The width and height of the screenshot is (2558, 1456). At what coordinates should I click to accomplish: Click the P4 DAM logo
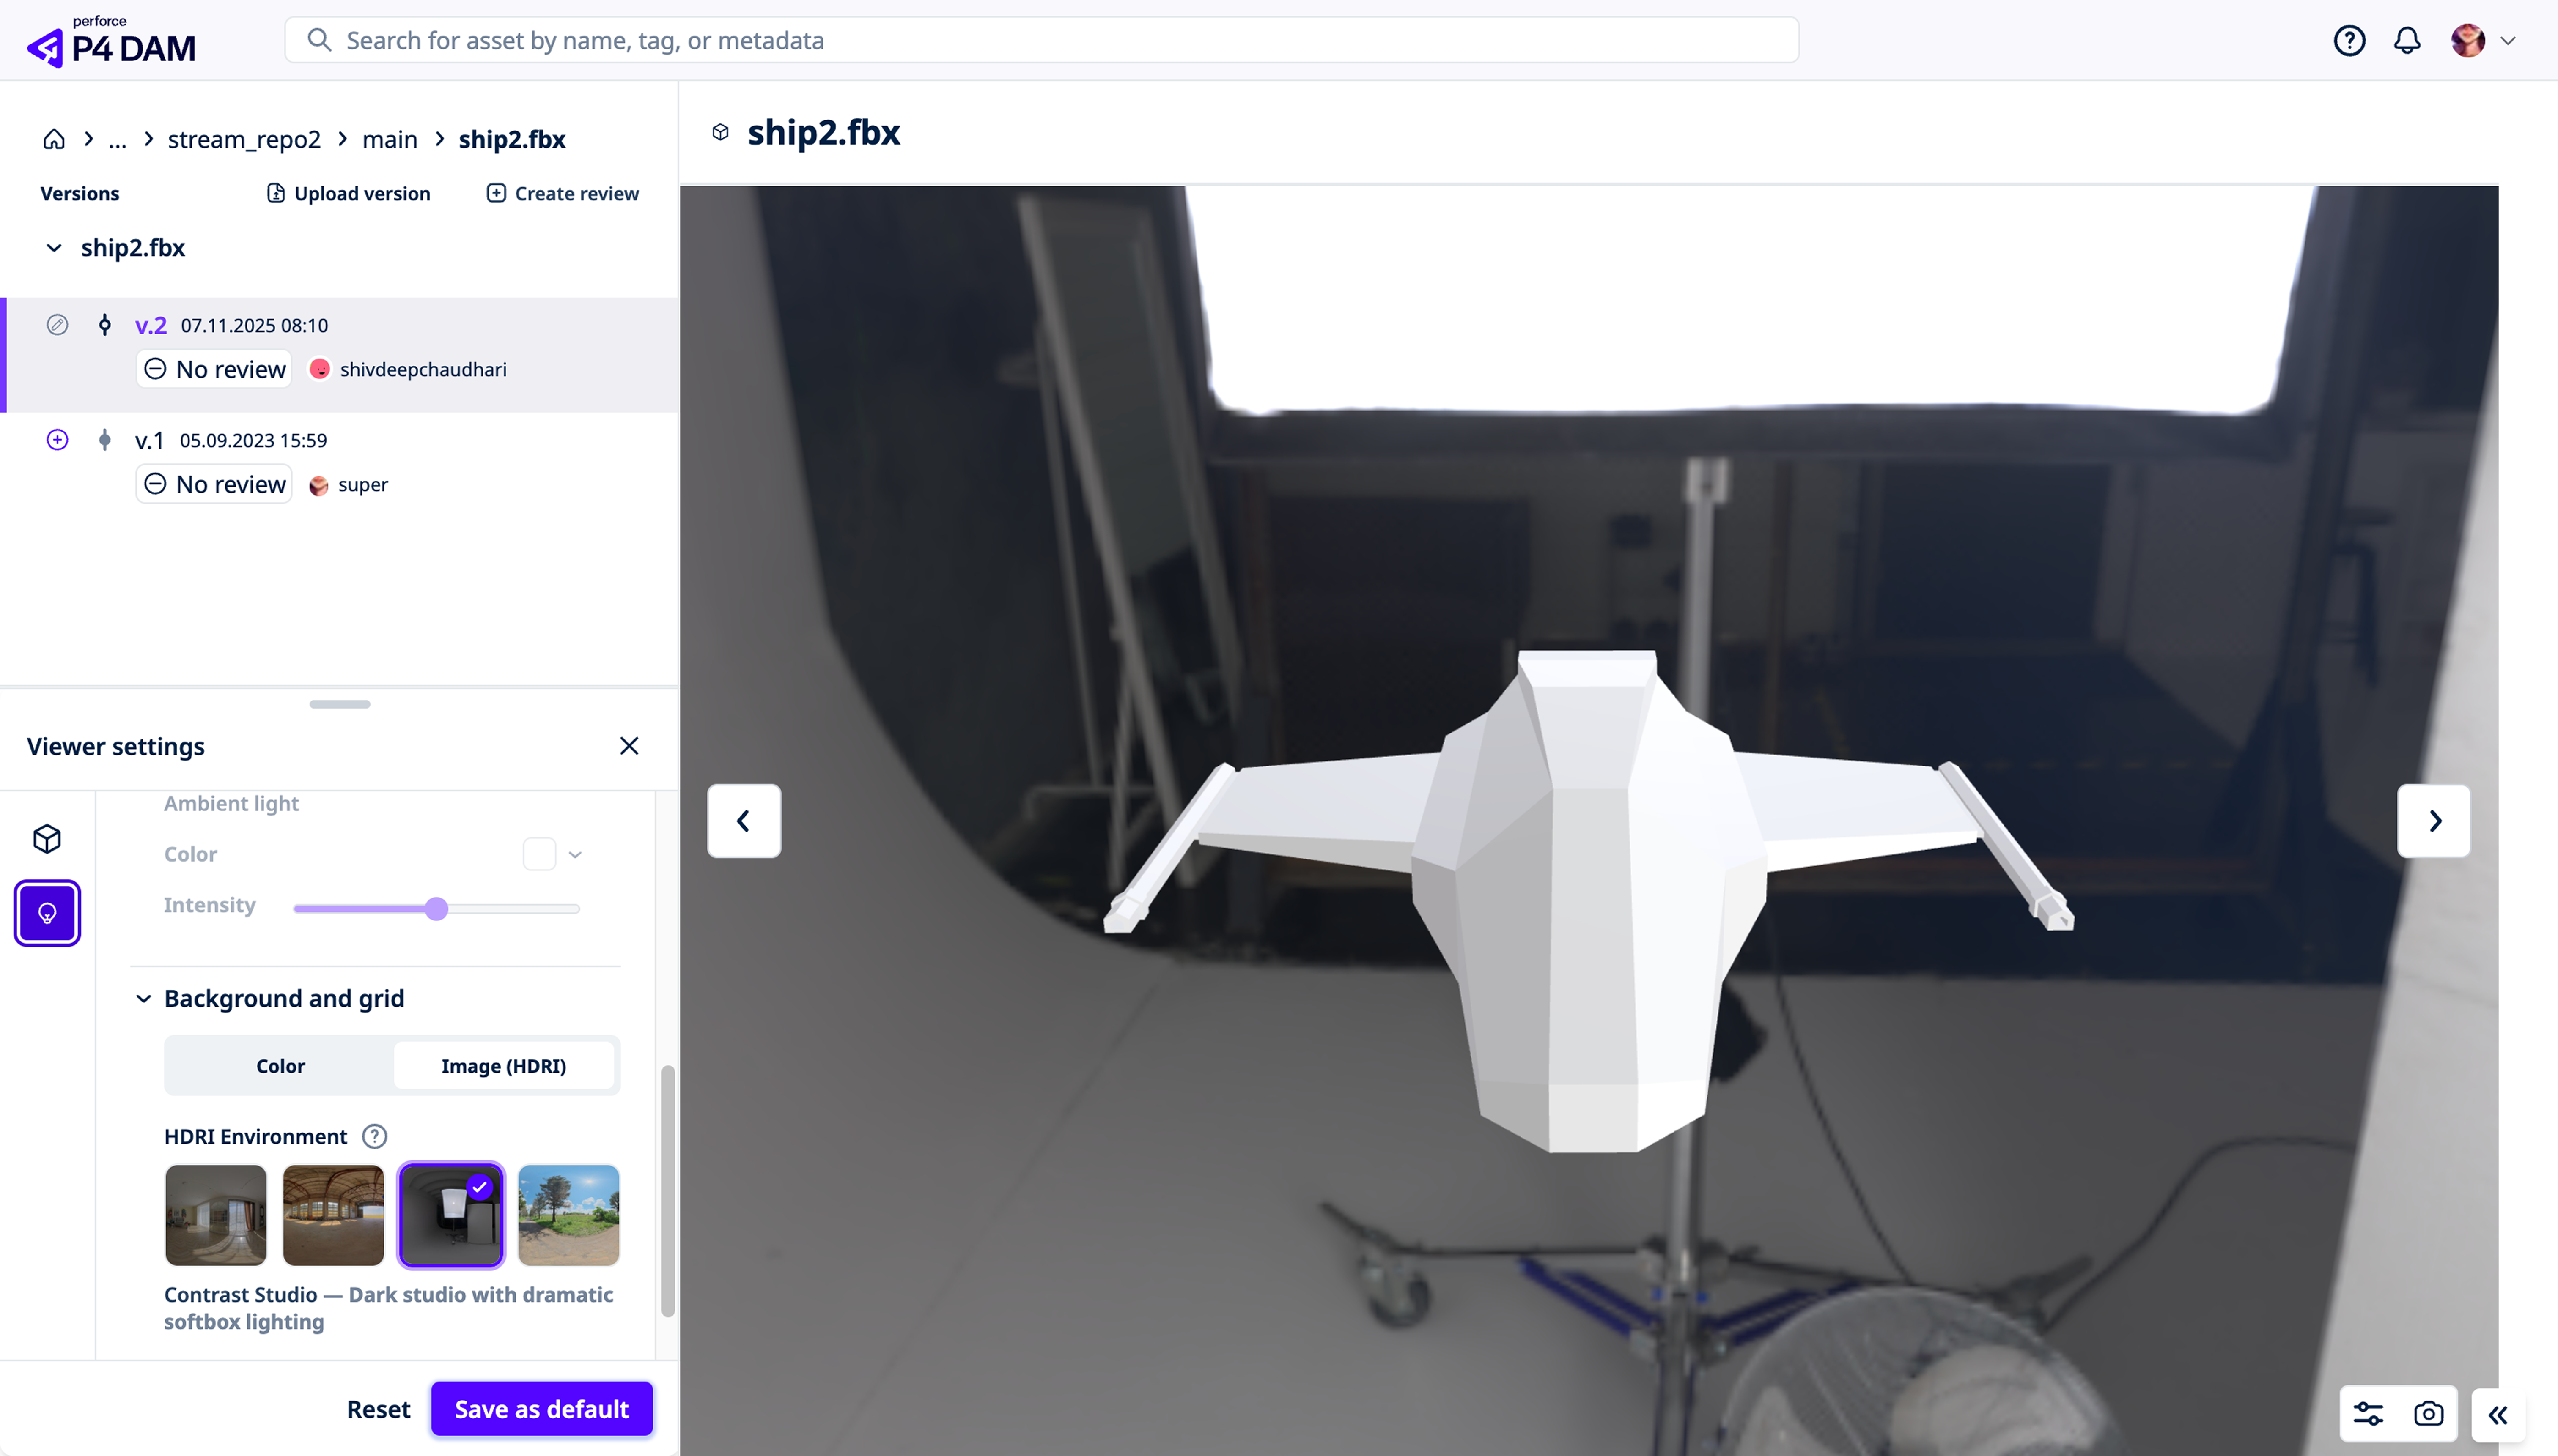pos(111,41)
